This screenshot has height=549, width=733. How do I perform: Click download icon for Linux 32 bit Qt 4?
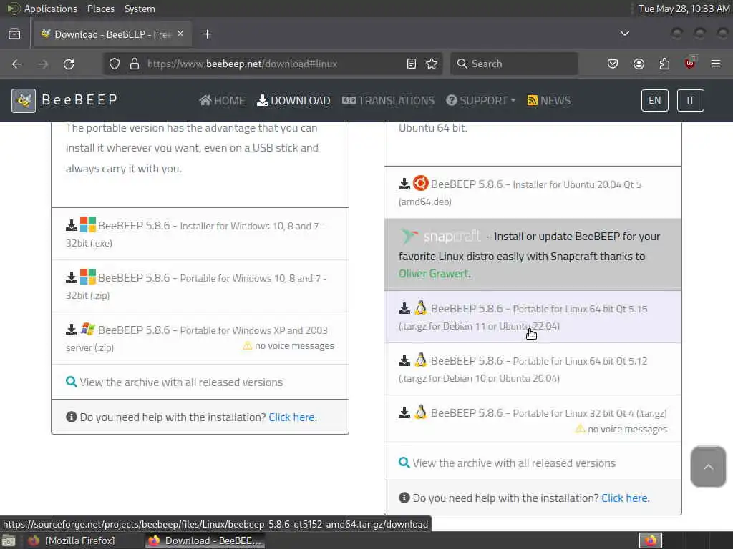coord(404,412)
